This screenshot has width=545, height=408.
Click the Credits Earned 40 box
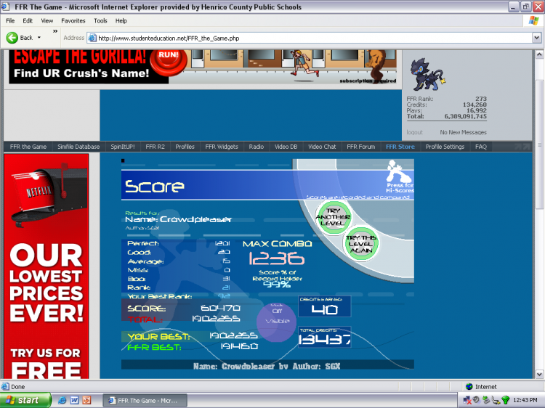click(x=324, y=306)
